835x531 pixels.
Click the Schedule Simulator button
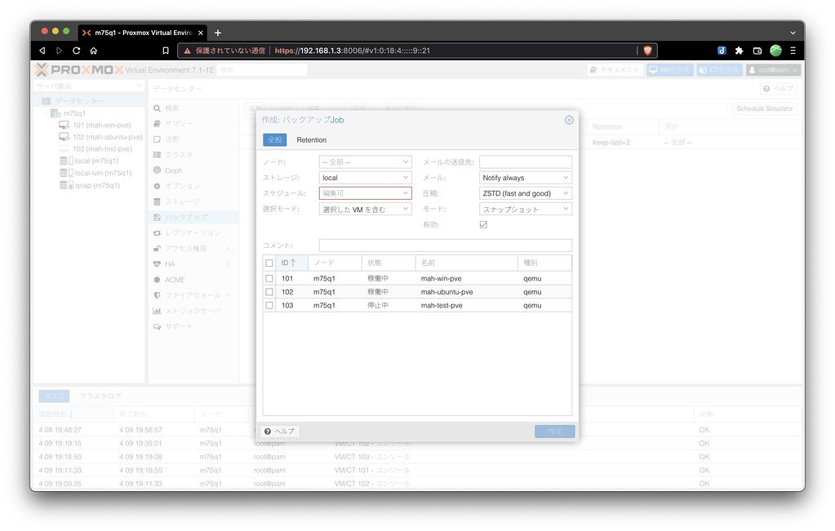point(764,108)
